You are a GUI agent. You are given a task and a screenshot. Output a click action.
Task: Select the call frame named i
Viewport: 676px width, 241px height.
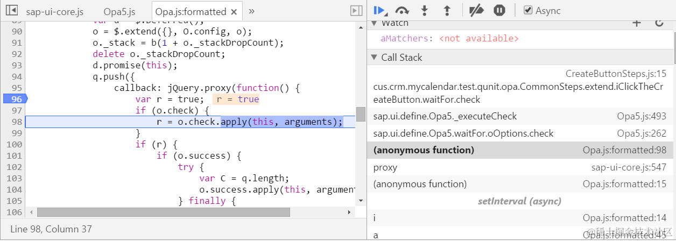519,218
